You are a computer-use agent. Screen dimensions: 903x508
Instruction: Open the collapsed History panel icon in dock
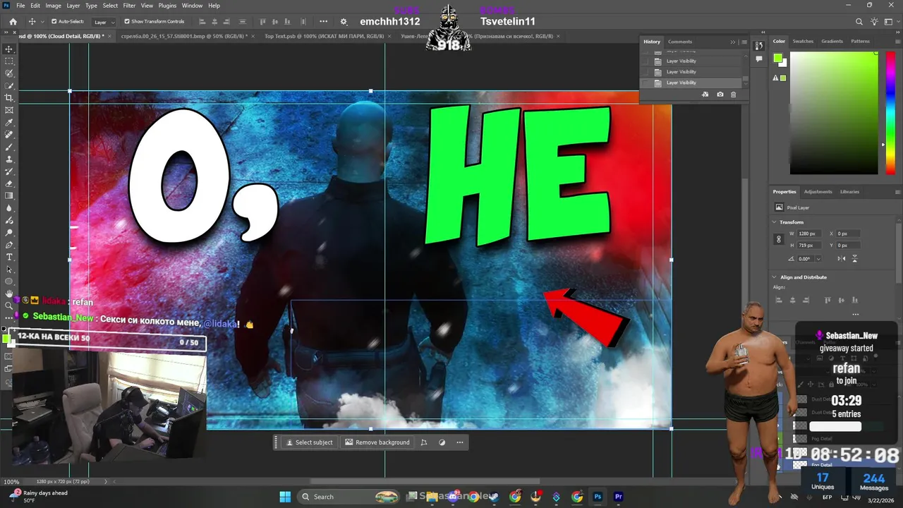[x=758, y=45]
